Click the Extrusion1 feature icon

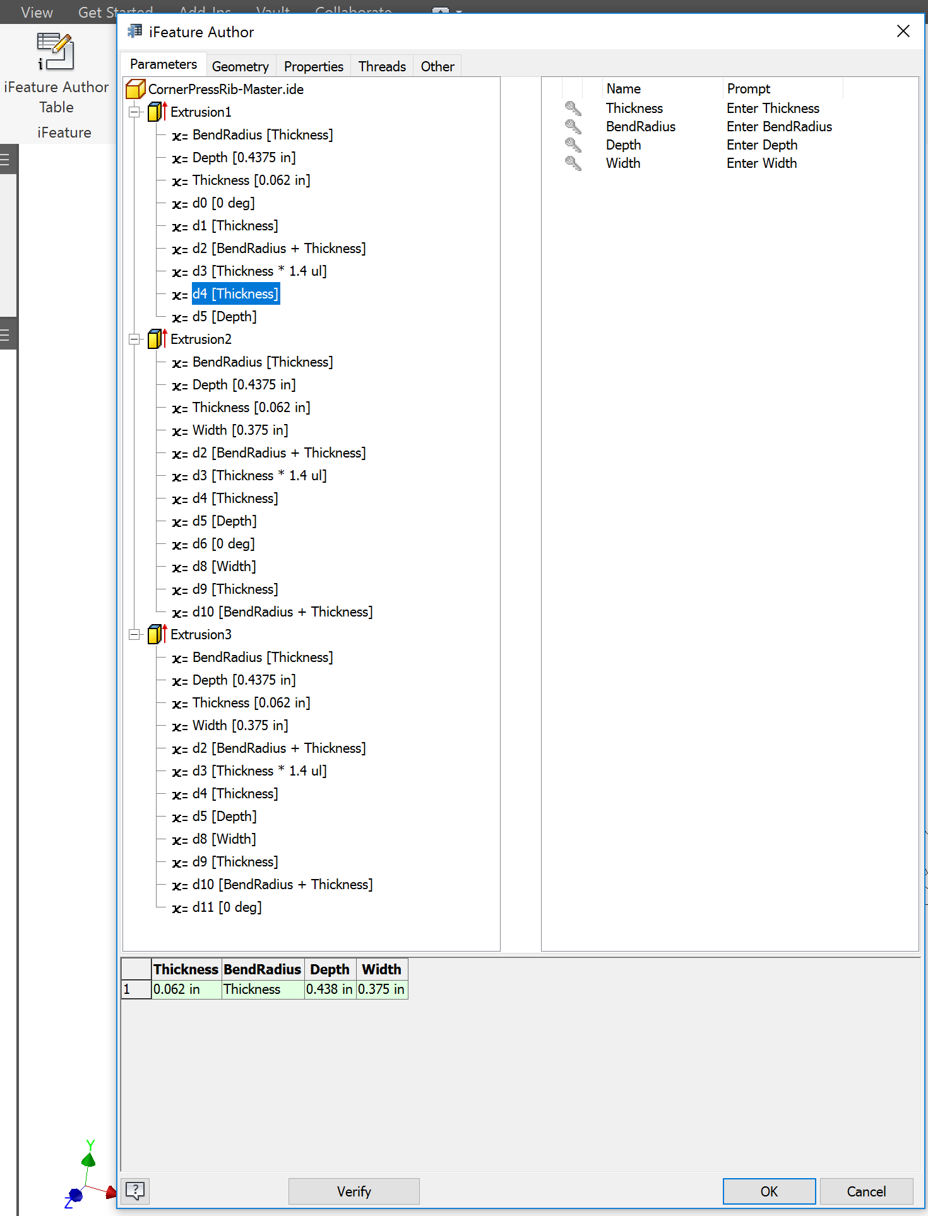tap(157, 112)
